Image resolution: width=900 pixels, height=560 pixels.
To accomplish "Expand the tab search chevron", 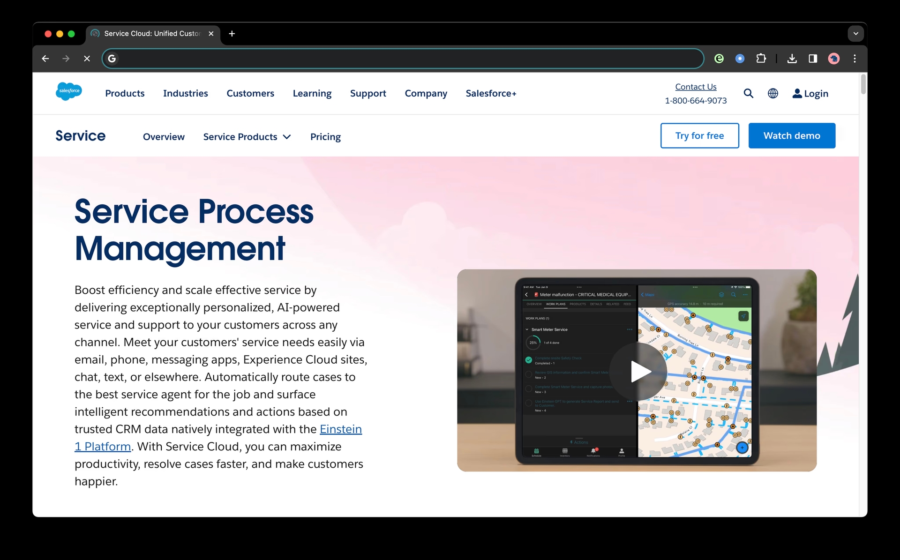I will (x=856, y=34).
